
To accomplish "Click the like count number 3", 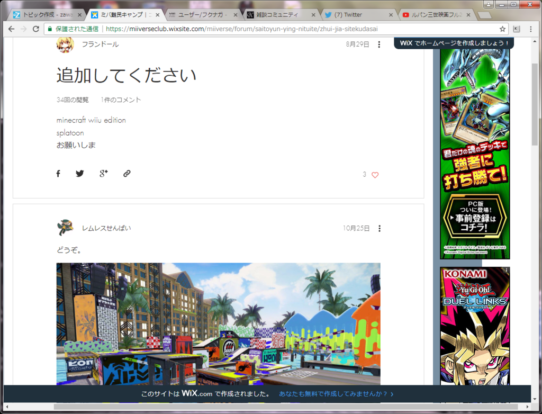I will coord(364,174).
